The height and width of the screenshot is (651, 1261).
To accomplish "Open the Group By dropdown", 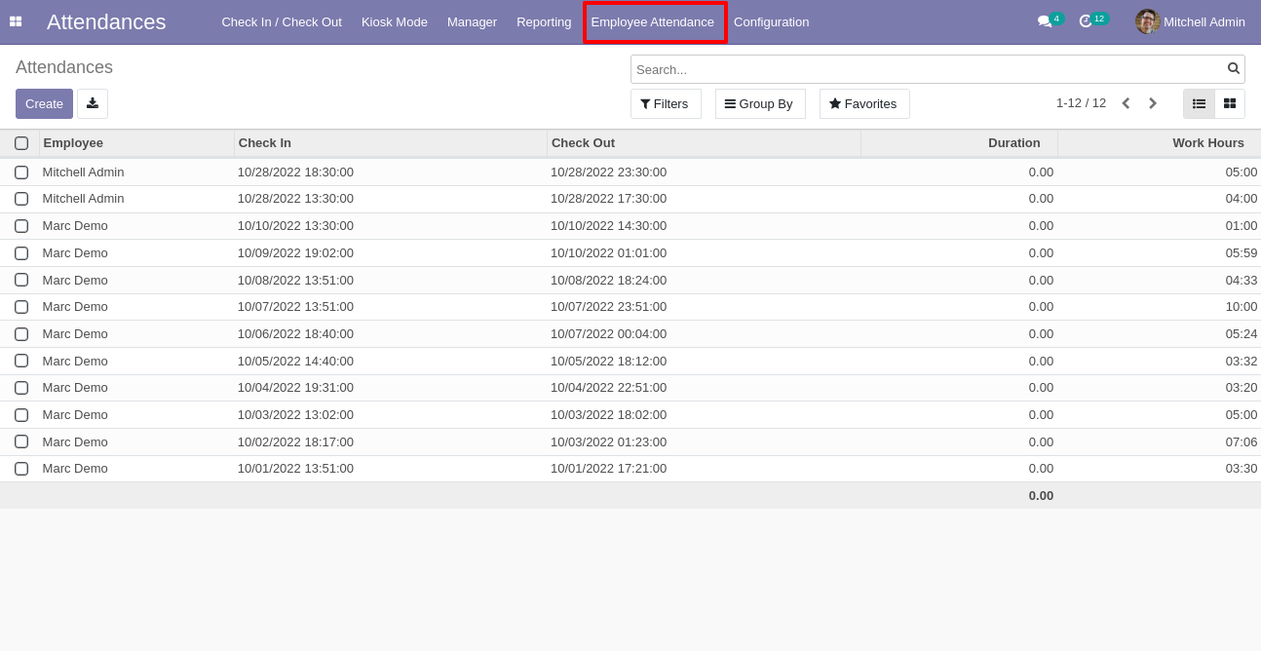I will coord(760,103).
